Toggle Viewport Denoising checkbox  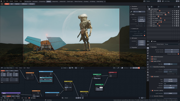point(178,54)
